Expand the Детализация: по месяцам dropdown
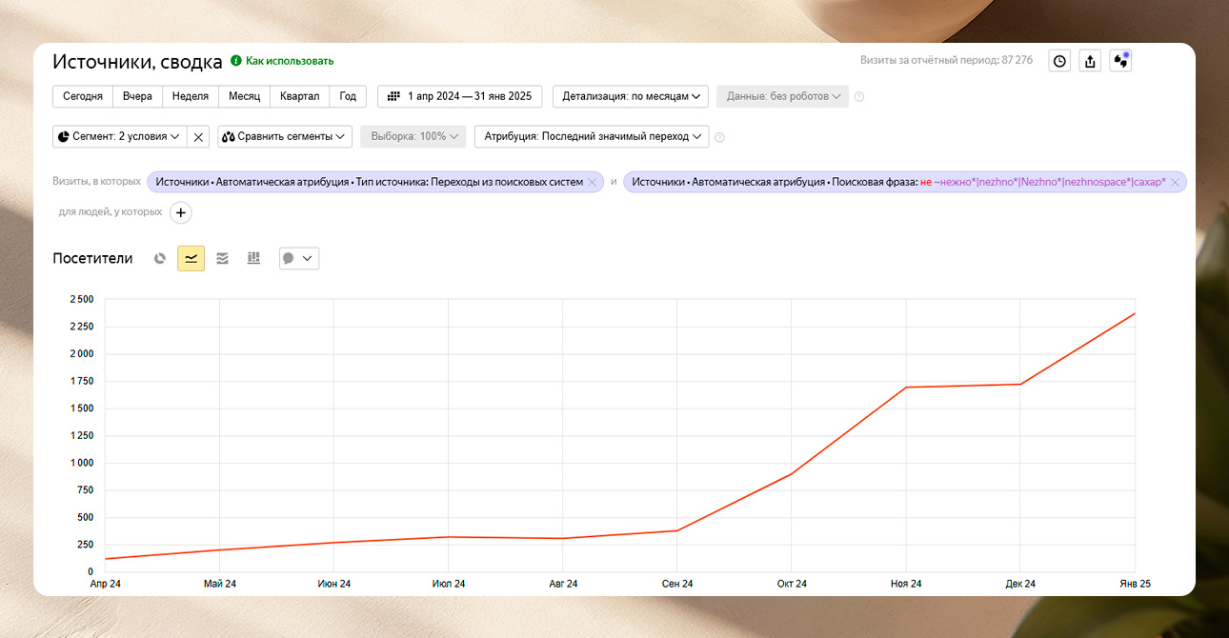 (631, 96)
